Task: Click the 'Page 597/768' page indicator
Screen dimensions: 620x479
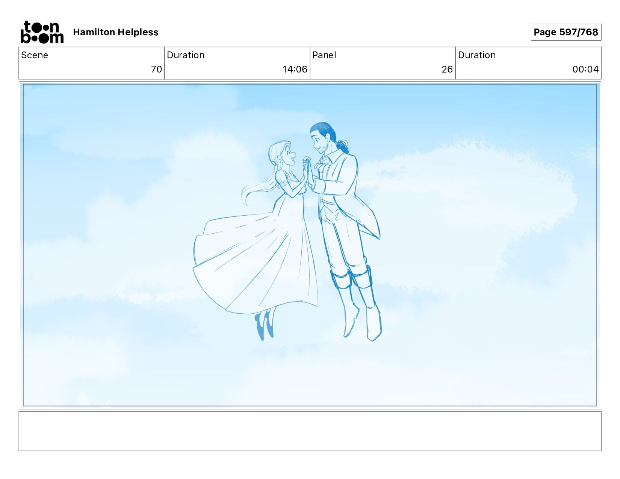Action: pyautogui.click(x=566, y=32)
